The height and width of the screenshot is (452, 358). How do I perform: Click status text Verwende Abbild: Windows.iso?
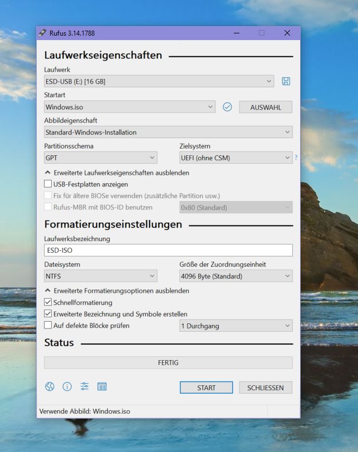85,411
